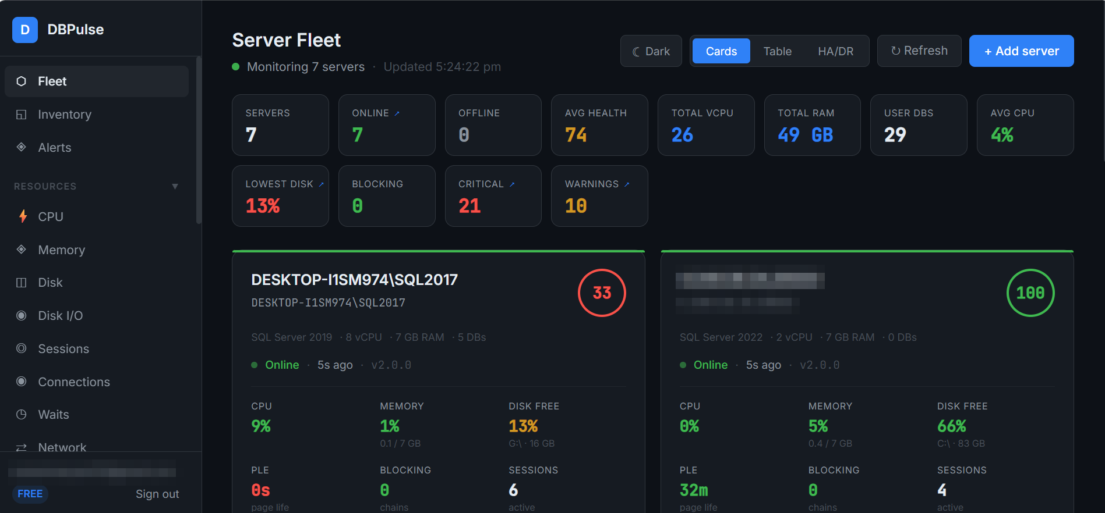Open the Inventory page icon
The image size is (1105, 513).
click(x=22, y=115)
